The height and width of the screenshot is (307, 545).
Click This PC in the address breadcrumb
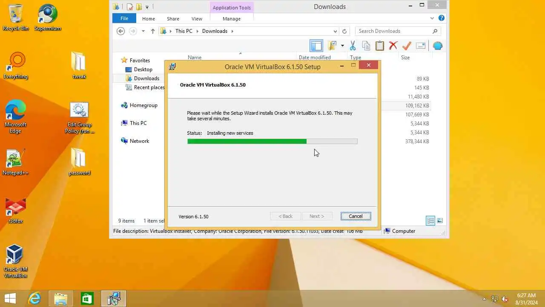tap(184, 31)
